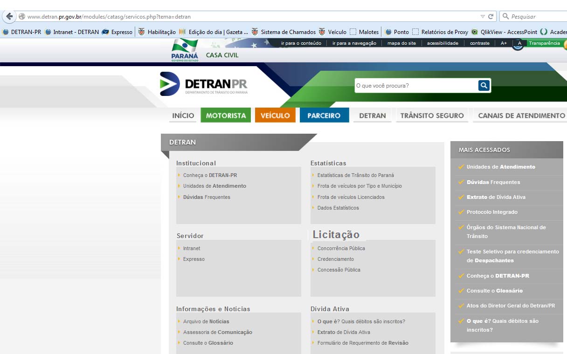Open 'Extrato de Dívida Ativa' in Mais Acessados
This screenshot has height=354, width=567.
tap(496, 197)
